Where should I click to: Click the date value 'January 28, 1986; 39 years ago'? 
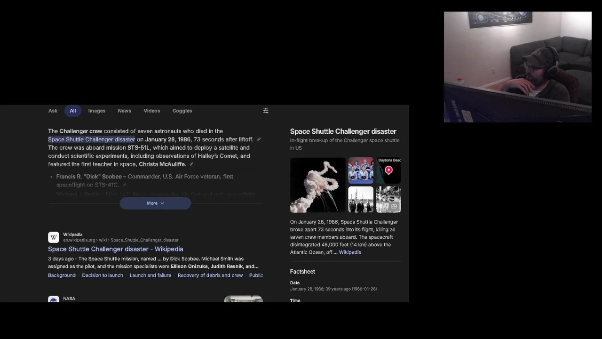pos(333,289)
